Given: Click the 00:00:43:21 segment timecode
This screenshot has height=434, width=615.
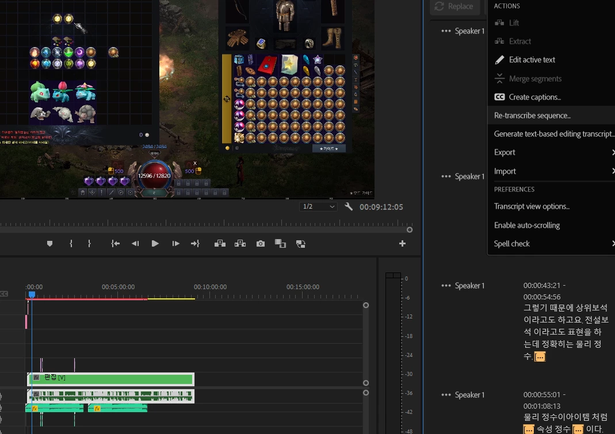Looking at the screenshot, I should [544, 291].
